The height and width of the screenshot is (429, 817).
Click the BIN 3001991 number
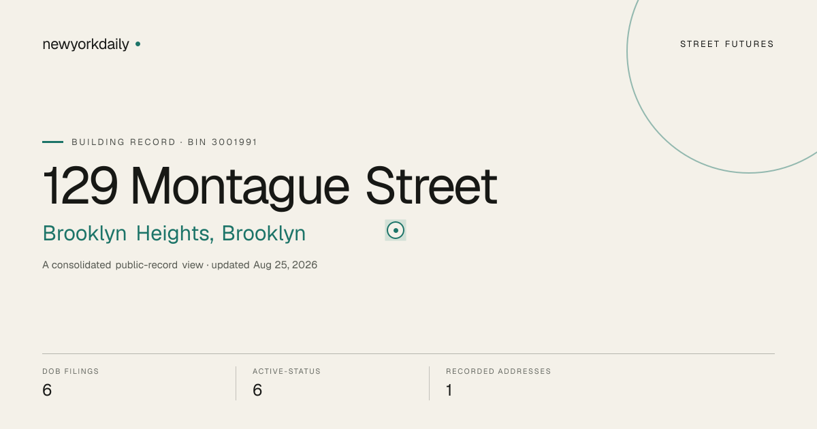coord(223,142)
